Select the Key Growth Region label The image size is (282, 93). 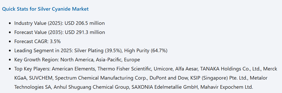pos(37,60)
